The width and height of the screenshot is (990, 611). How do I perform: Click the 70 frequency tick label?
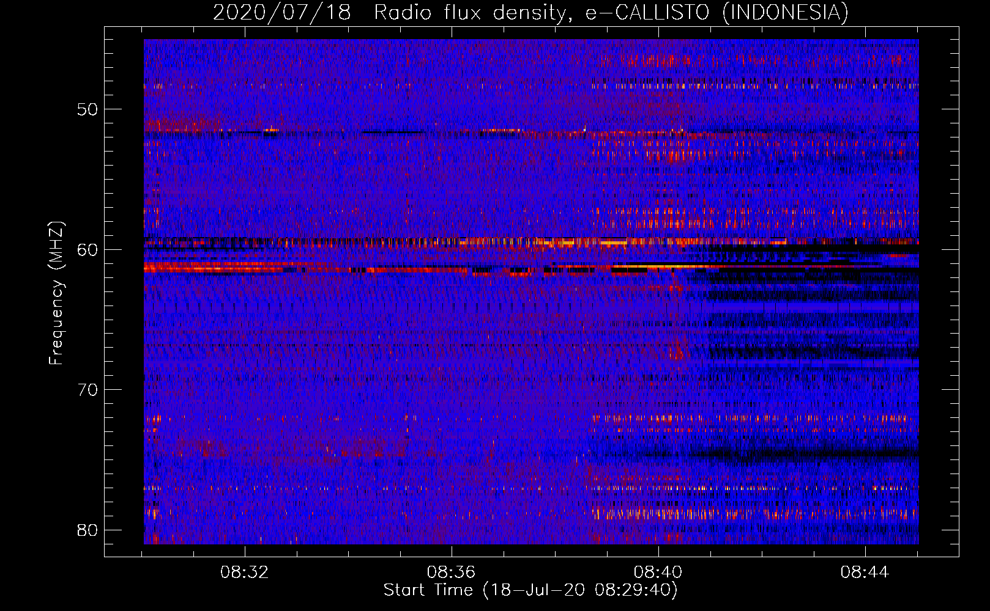tap(87, 390)
